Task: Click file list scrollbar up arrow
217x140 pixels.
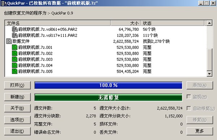Action: pos(209,23)
